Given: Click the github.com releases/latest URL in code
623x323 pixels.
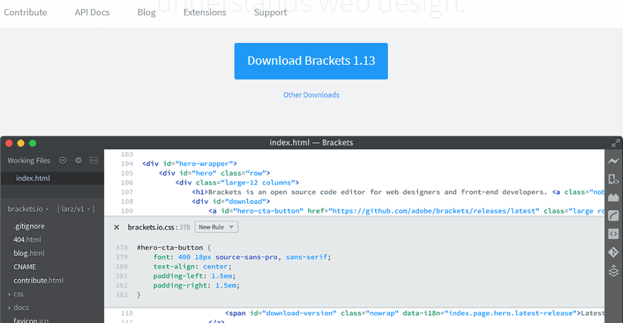Looking at the screenshot, I should pos(434,211).
